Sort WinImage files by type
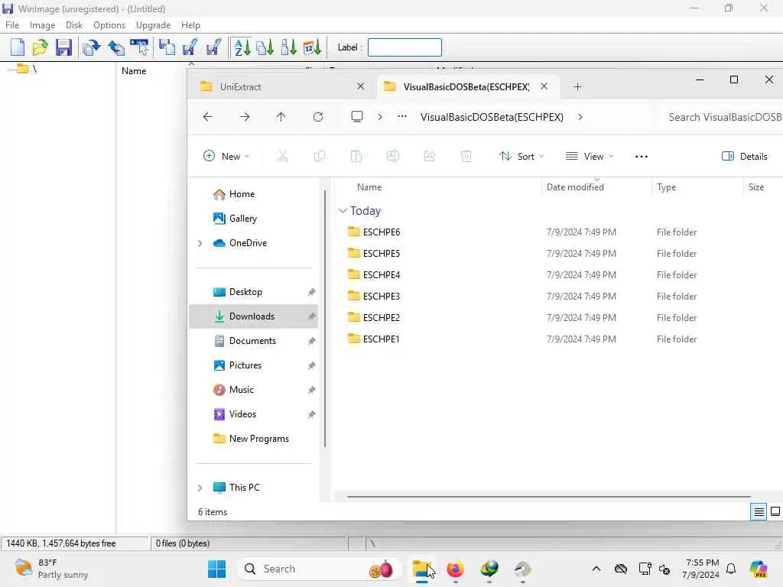Screen dimensions: 783x587 pyautogui.click(x=265, y=47)
